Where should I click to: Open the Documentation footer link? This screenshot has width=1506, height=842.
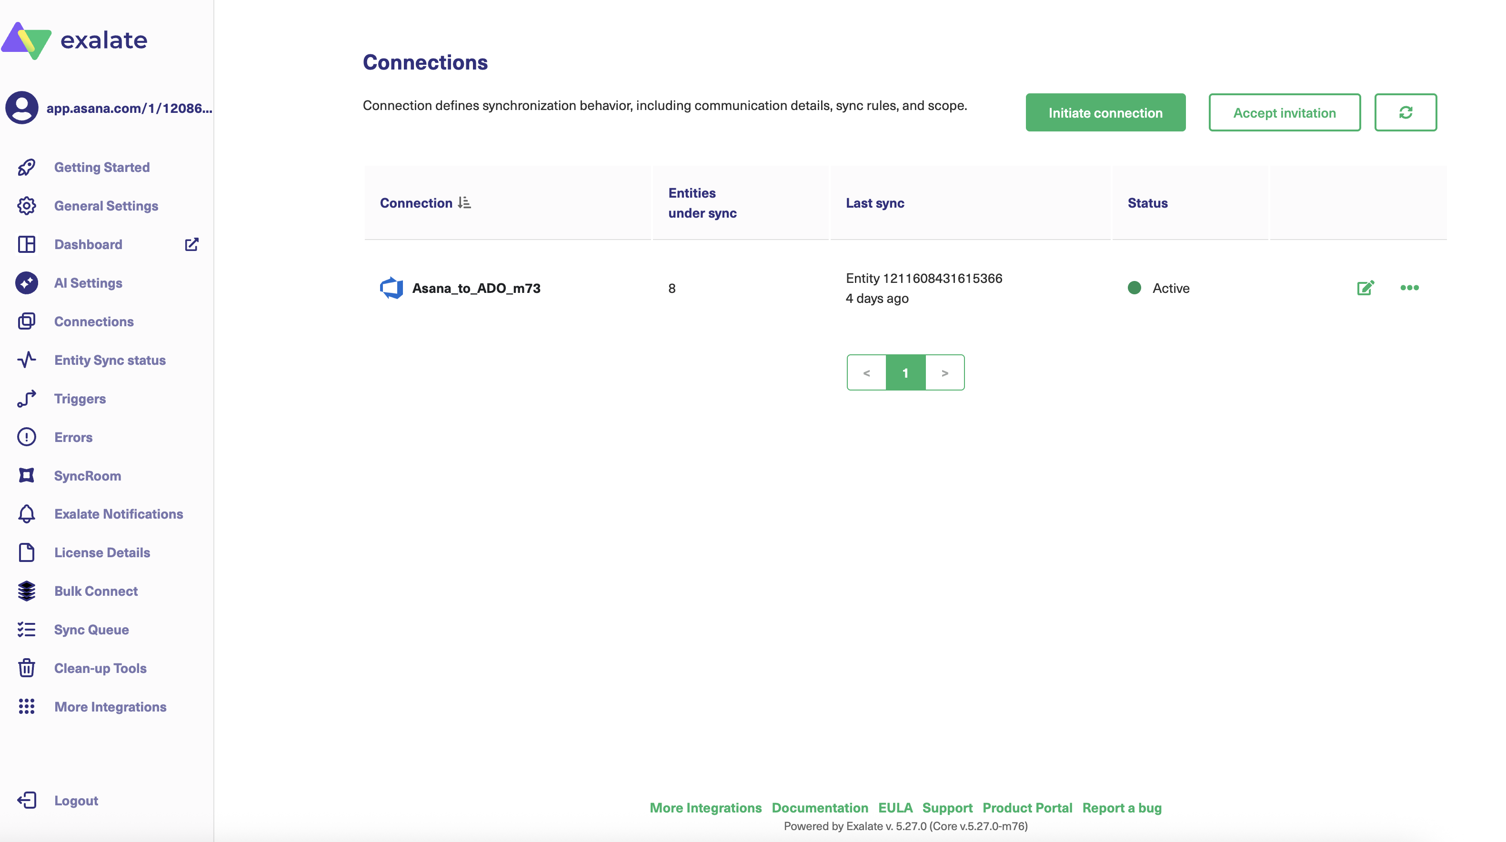tap(819, 808)
